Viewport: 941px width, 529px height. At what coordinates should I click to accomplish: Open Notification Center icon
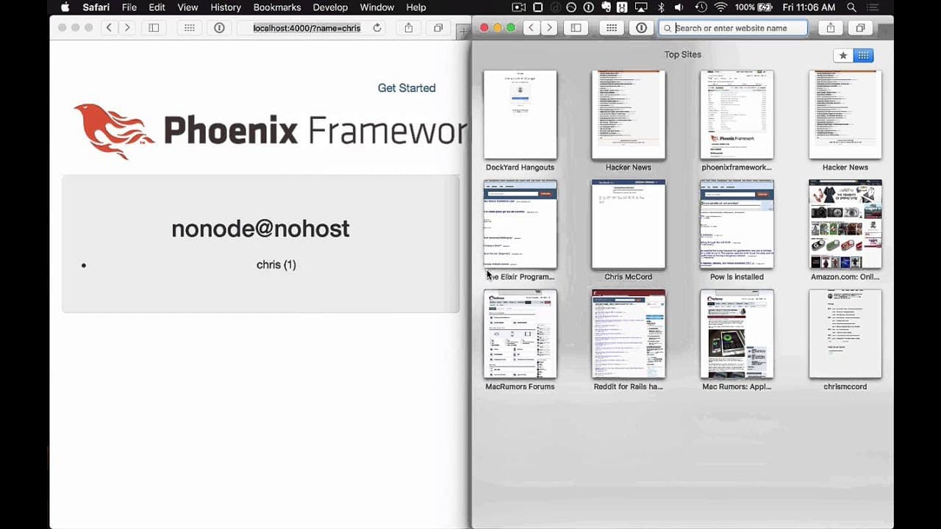click(874, 7)
